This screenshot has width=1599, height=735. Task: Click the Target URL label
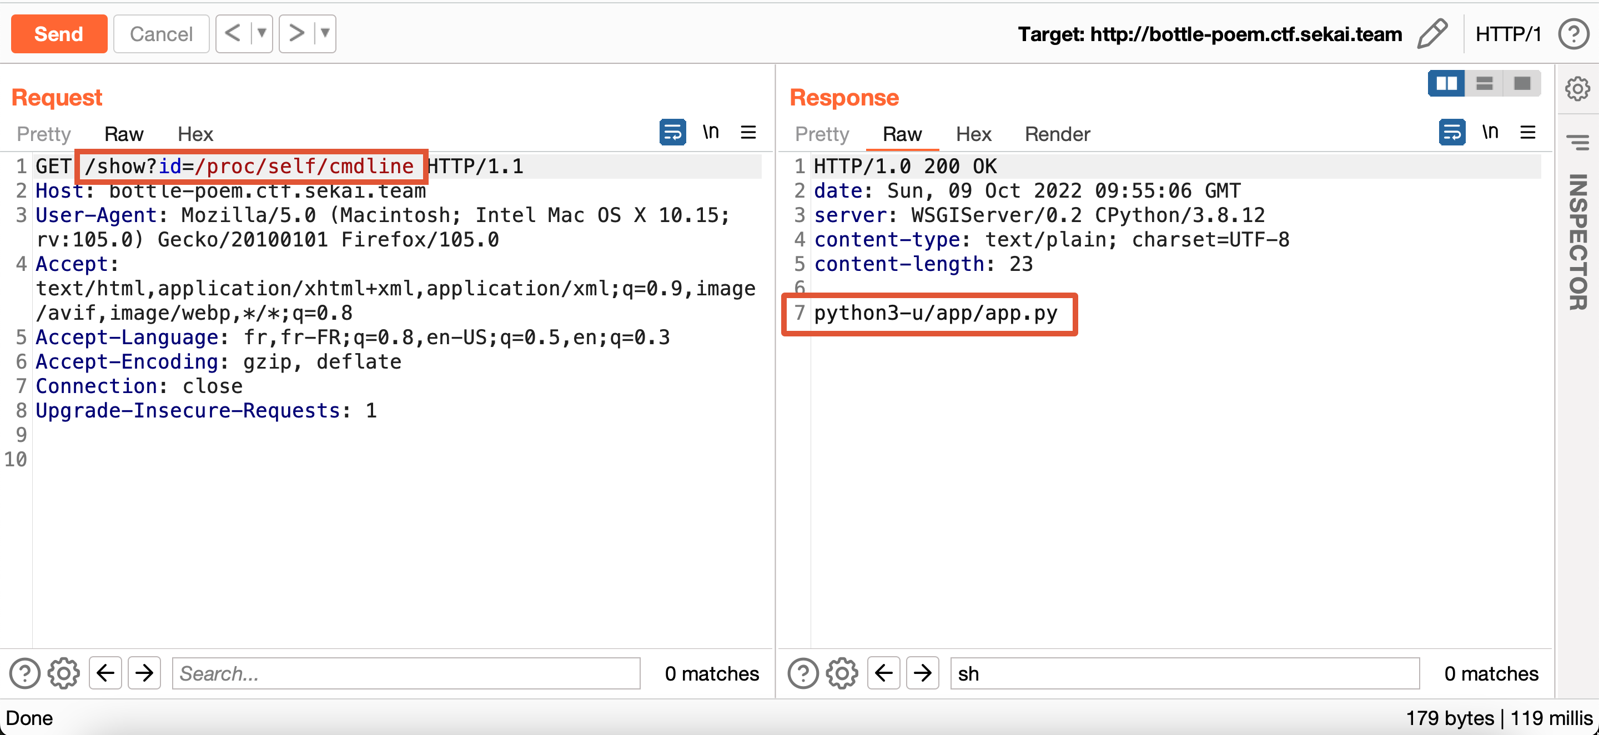(x=1210, y=34)
